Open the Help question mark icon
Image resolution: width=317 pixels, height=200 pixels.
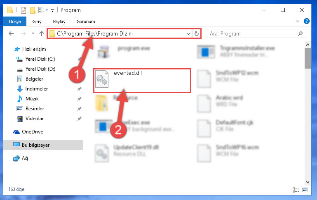[x=306, y=21]
